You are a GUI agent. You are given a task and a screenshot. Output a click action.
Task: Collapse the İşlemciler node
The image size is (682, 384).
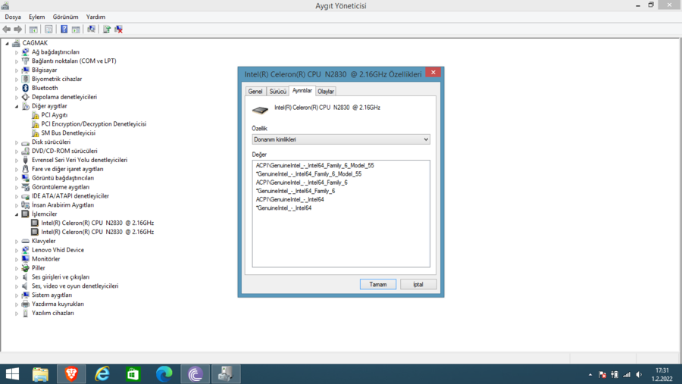17,214
